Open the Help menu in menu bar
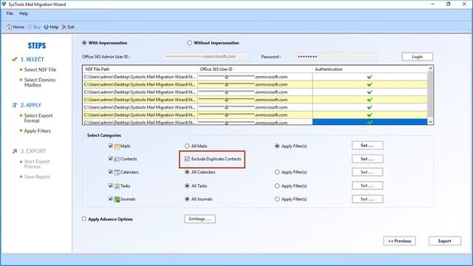473x266 pixels. coord(24,13)
